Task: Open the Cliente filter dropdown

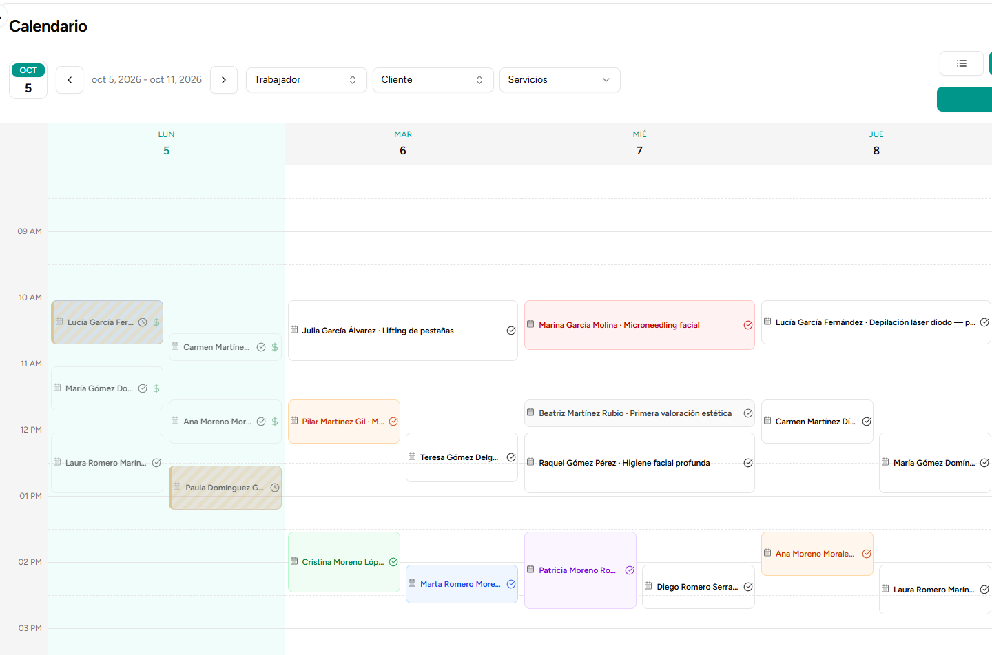Action: coord(433,80)
